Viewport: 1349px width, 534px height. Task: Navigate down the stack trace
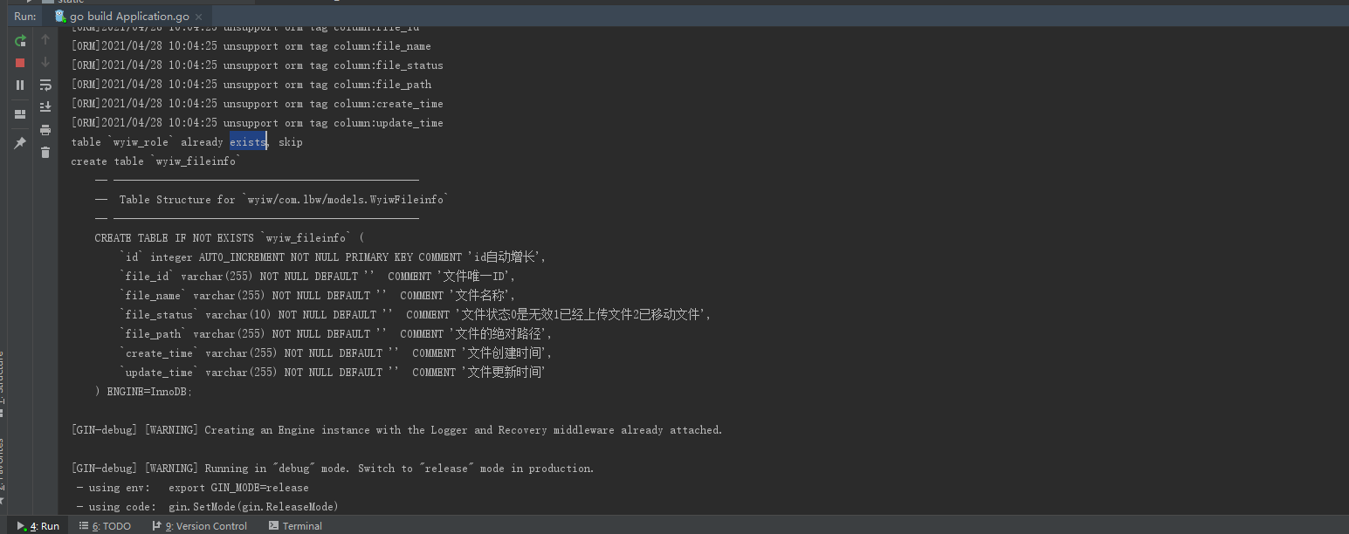coord(45,62)
